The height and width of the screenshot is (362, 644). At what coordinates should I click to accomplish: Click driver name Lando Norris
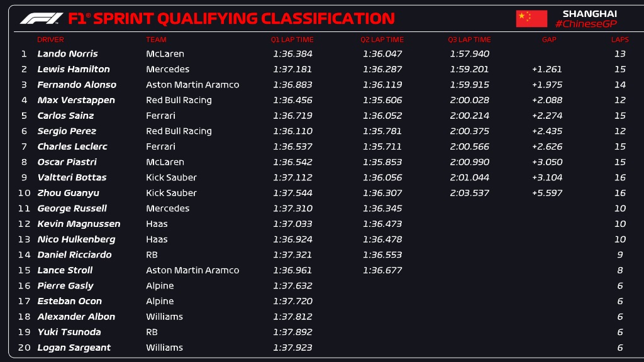point(68,54)
